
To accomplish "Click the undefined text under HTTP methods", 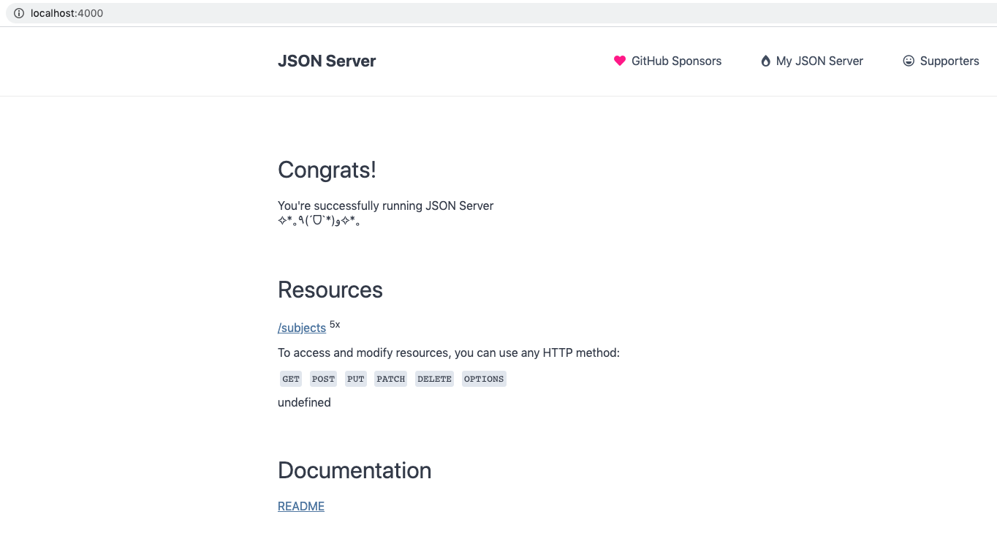I will tap(304, 402).
